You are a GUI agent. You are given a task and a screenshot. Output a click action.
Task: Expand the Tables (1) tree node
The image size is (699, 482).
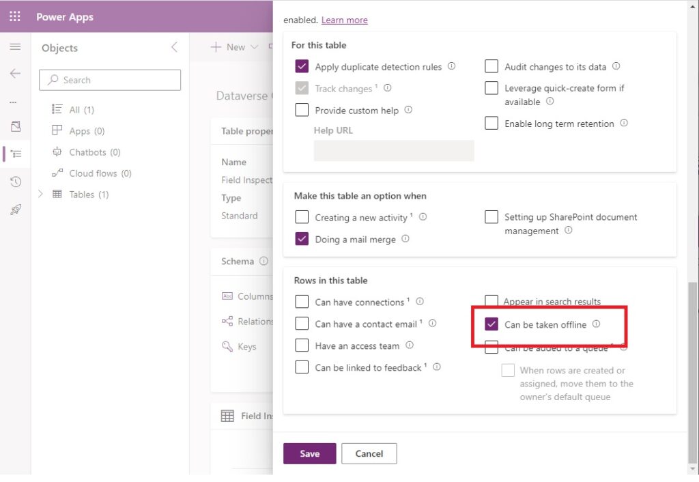pos(40,194)
